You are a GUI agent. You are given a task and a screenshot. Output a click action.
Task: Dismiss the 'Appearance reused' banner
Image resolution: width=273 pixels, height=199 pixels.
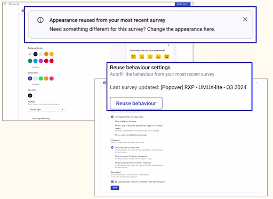pyautogui.click(x=245, y=19)
